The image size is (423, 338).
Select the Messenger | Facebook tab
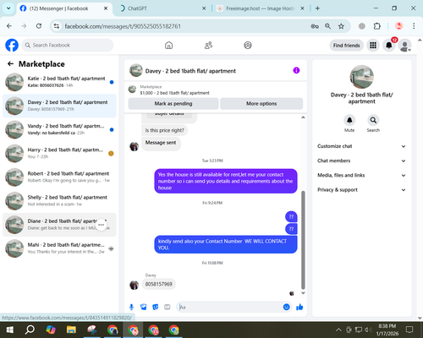63,8
